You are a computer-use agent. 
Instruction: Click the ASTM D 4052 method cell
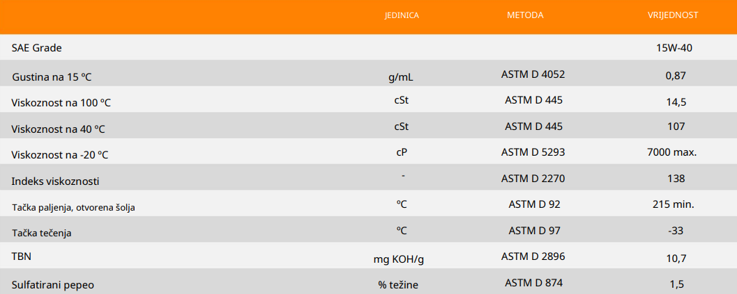click(533, 74)
